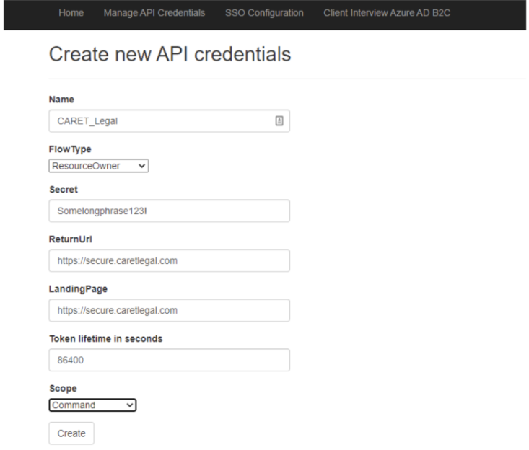
Task: Open Client Interview Azure AD B2C
Action: coord(387,13)
